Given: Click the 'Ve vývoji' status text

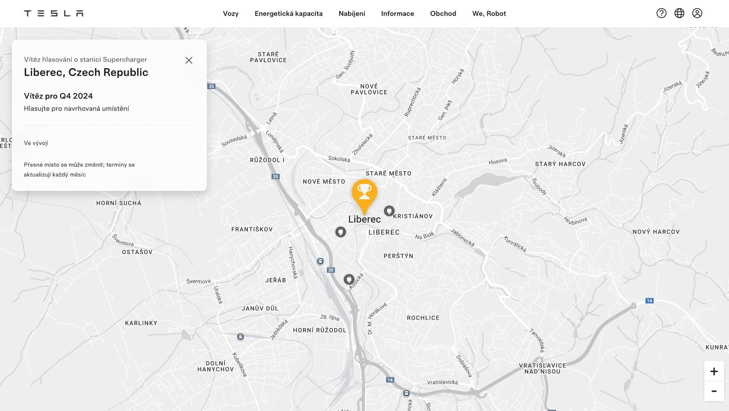Looking at the screenshot, I should pos(36,143).
